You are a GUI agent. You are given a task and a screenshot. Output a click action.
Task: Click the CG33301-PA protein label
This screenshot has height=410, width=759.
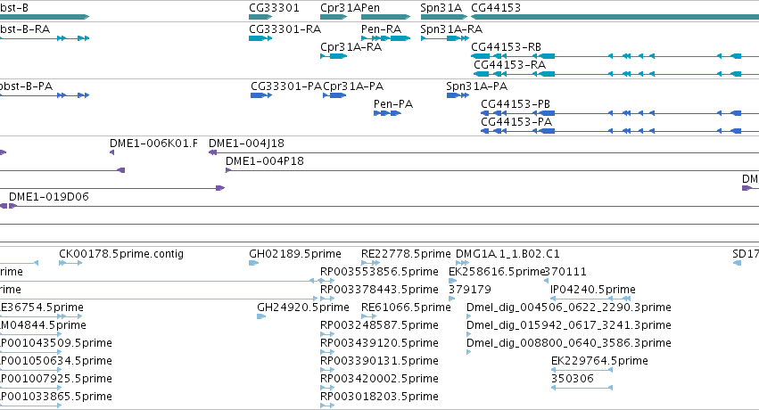click(286, 86)
